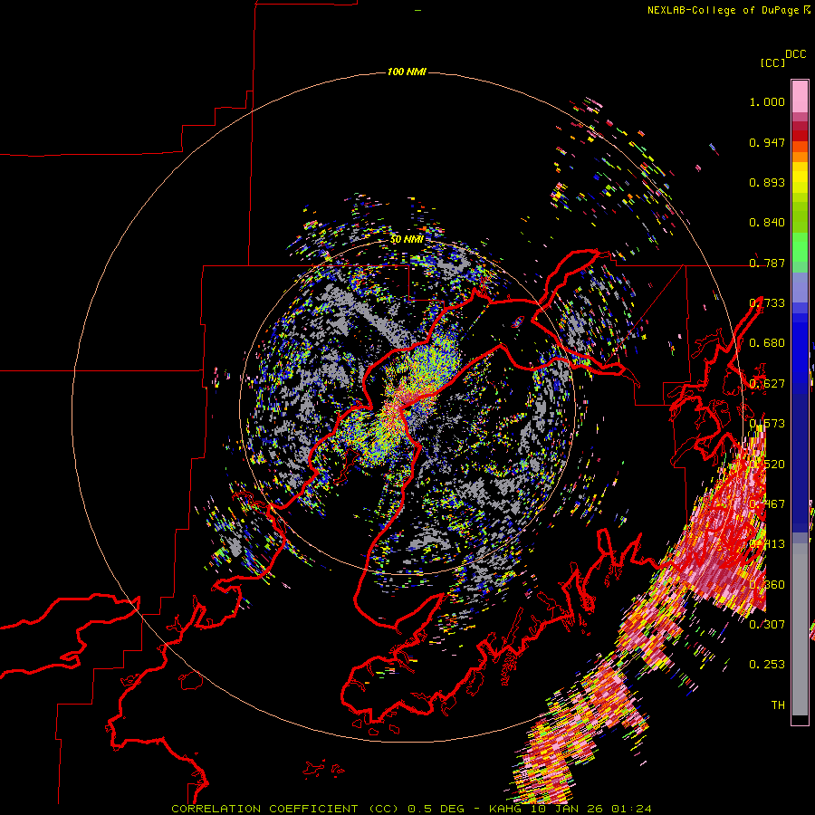
Task: Click the 0.947 scale value
Action: pos(767,142)
